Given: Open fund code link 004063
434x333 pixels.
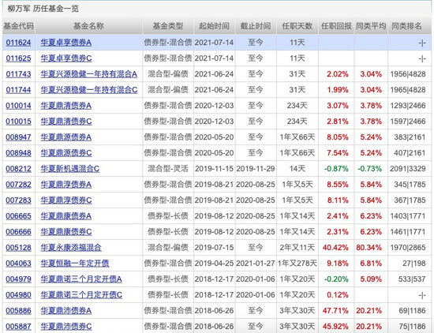Looking at the screenshot, I should click(18, 264).
